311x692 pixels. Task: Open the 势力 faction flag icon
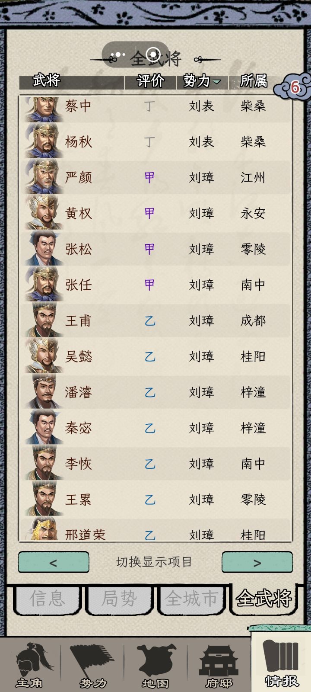tap(93, 665)
